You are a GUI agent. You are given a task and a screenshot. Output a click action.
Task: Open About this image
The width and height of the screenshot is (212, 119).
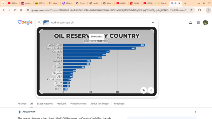100,104
